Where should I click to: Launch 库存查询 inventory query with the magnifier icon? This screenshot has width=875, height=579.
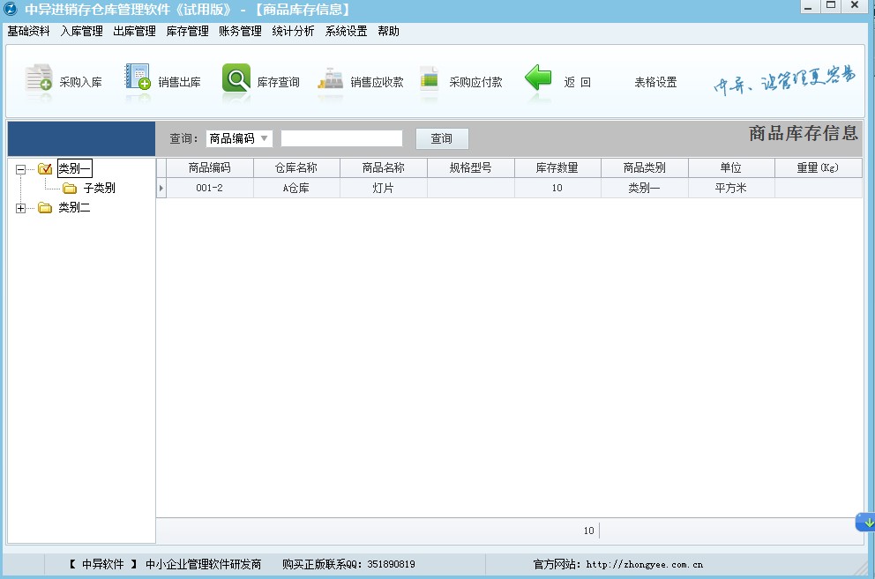pos(257,79)
